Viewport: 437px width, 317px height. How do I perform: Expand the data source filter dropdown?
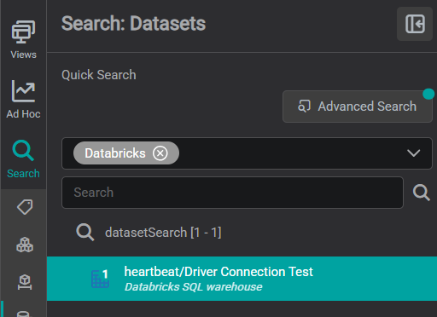click(x=413, y=153)
